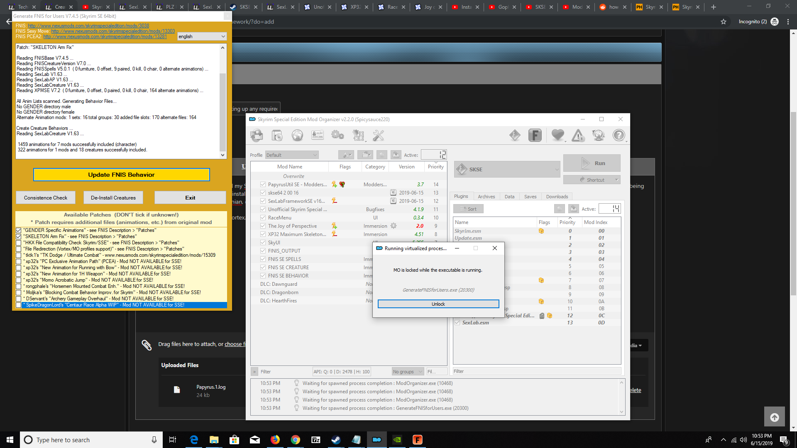The width and height of the screenshot is (797, 448).
Task: Click the plugins Filter input field
Action: coord(537,371)
